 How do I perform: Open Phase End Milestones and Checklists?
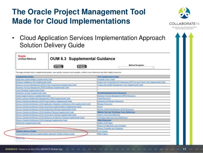pyautogui.click(x=112, y=126)
